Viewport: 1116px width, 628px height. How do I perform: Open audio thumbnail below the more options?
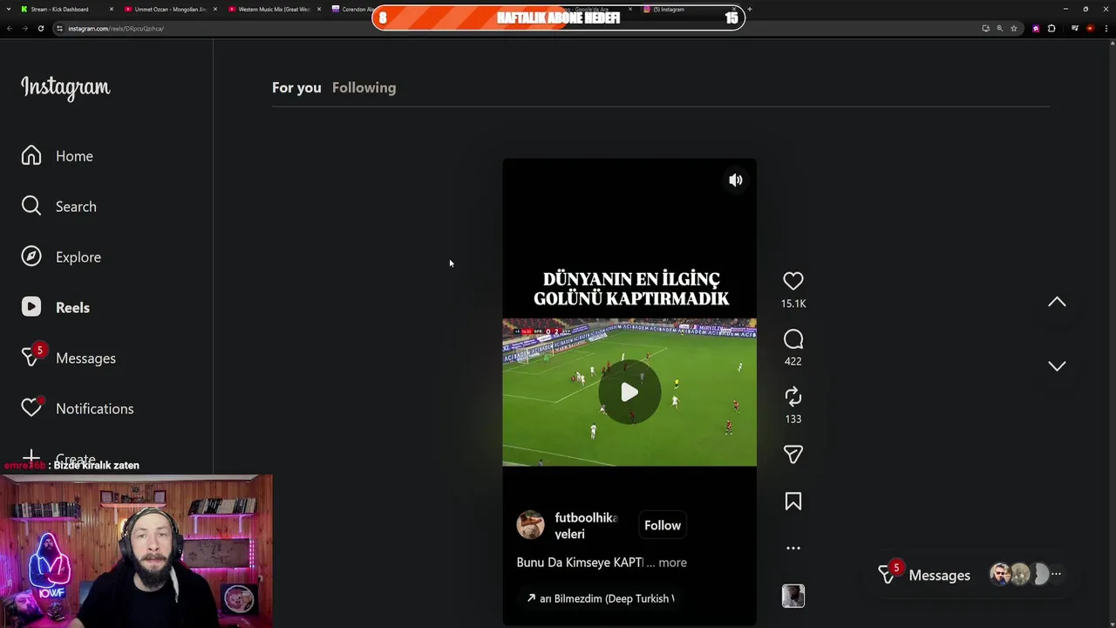pos(793,596)
